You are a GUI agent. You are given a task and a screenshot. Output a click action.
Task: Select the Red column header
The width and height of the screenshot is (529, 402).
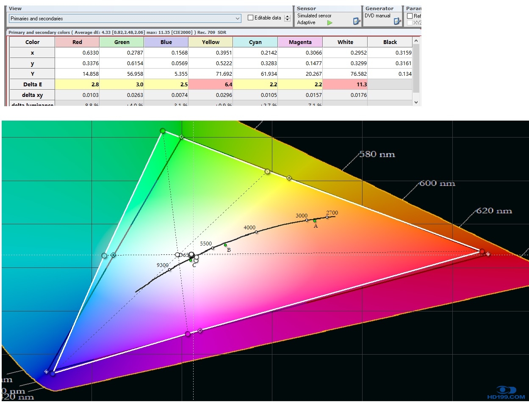(77, 42)
